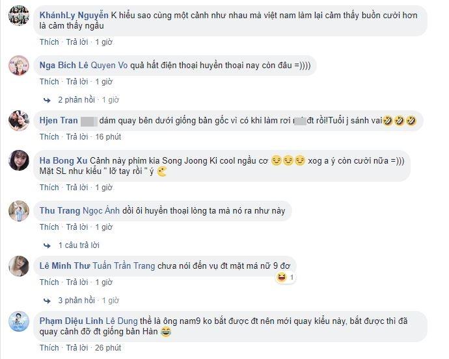Open Nga Bích Lê's profile picture
The width and height of the screenshot is (449, 359).
(x=19, y=66)
